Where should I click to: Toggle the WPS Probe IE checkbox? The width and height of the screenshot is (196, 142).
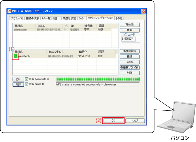27,84
